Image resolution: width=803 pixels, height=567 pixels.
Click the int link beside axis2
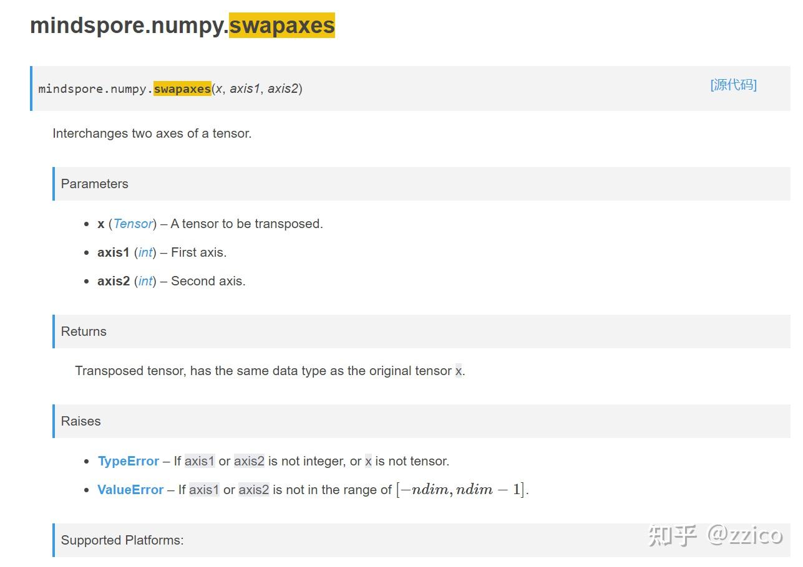click(145, 281)
